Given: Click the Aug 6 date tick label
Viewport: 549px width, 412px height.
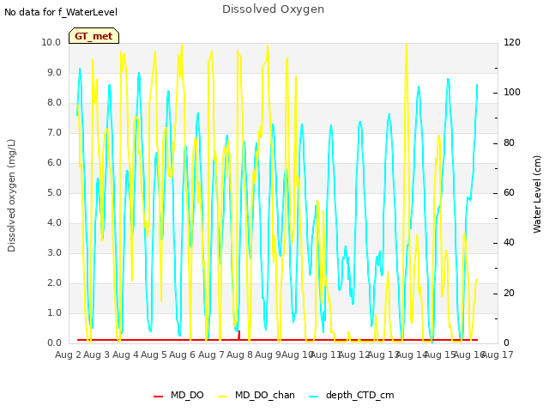Looking at the screenshot, I should (183, 354).
